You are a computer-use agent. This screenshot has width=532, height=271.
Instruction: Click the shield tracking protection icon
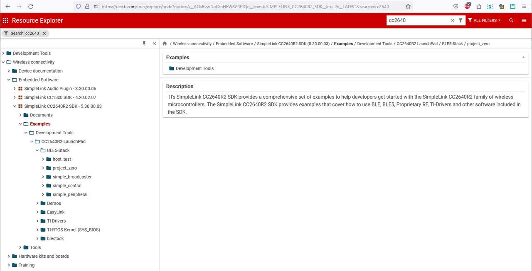click(78, 7)
